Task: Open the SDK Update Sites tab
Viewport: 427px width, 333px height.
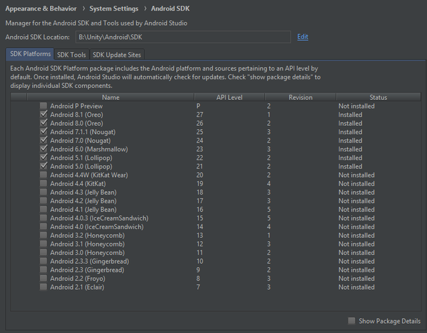Action: 117,55
